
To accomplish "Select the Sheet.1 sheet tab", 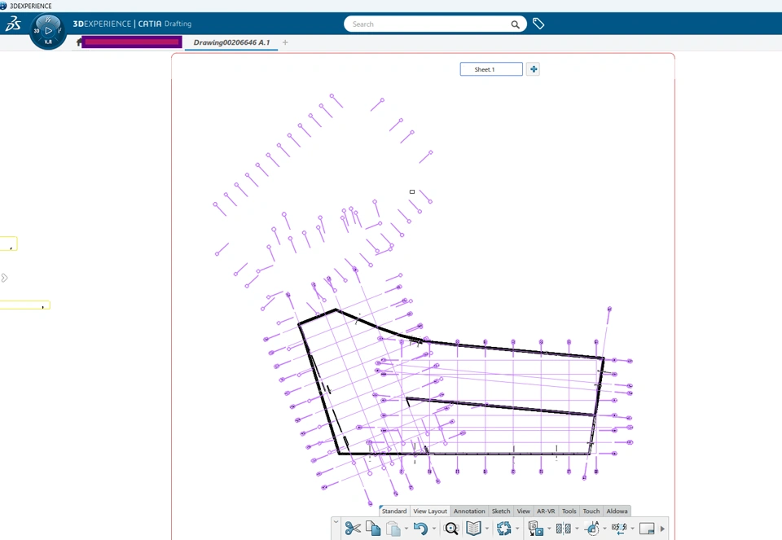I will [x=491, y=69].
